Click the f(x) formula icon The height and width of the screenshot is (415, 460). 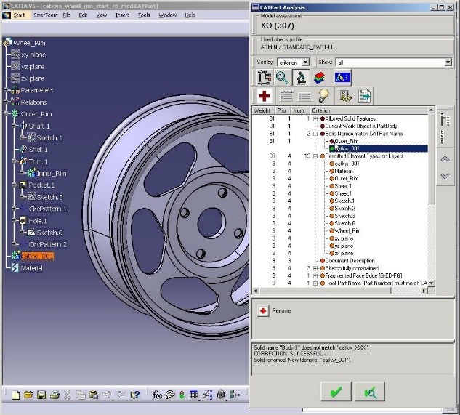[x=157, y=395]
